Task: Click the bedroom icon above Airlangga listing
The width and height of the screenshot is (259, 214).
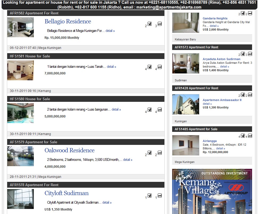Action: tap(250, 136)
